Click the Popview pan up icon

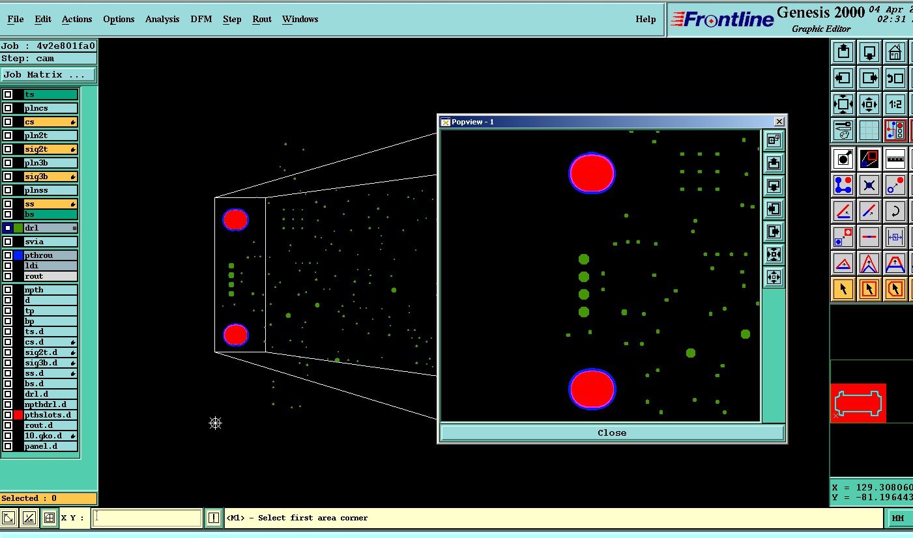pyautogui.click(x=774, y=163)
